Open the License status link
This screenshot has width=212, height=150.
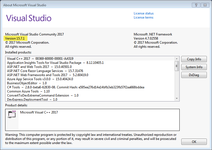click(x=144, y=13)
